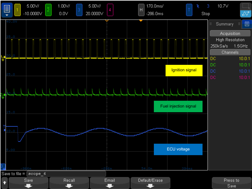Viewport: 252px width, 189px height.
Task: Click the Acquisition header button
Action: 230,33
